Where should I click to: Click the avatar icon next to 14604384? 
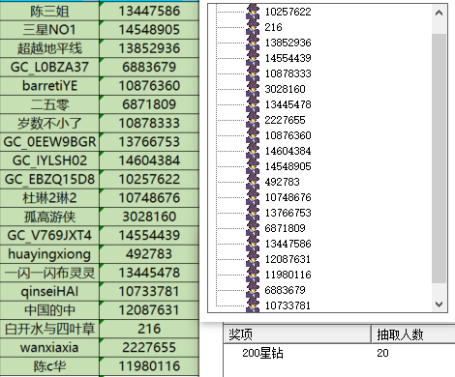[x=253, y=151]
